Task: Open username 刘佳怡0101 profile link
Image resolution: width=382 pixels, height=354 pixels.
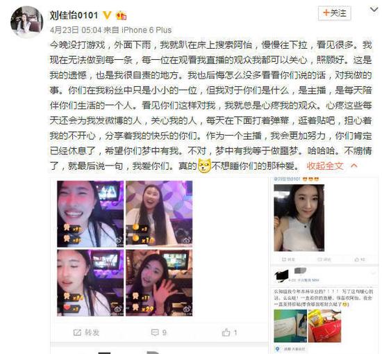Action: (74, 15)
